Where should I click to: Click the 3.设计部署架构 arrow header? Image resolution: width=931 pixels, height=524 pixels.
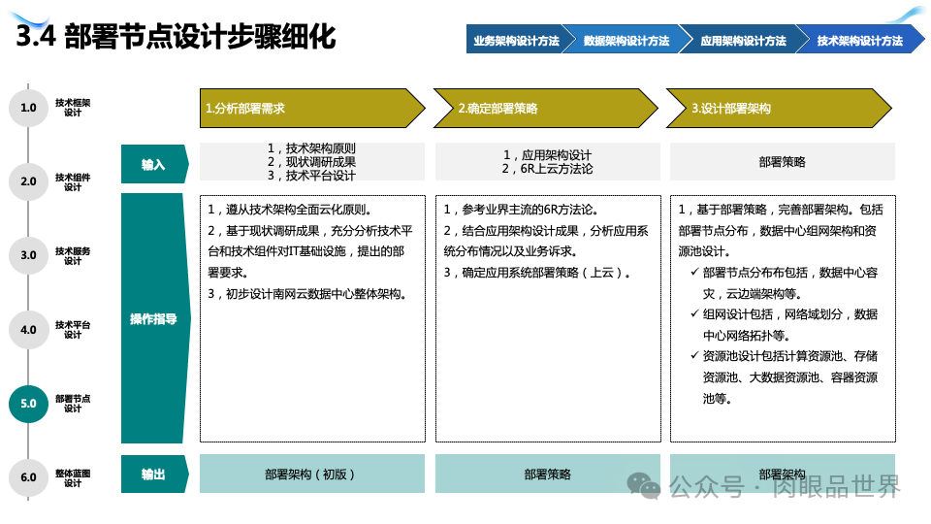pyautogui.click(x=779, y=108)
